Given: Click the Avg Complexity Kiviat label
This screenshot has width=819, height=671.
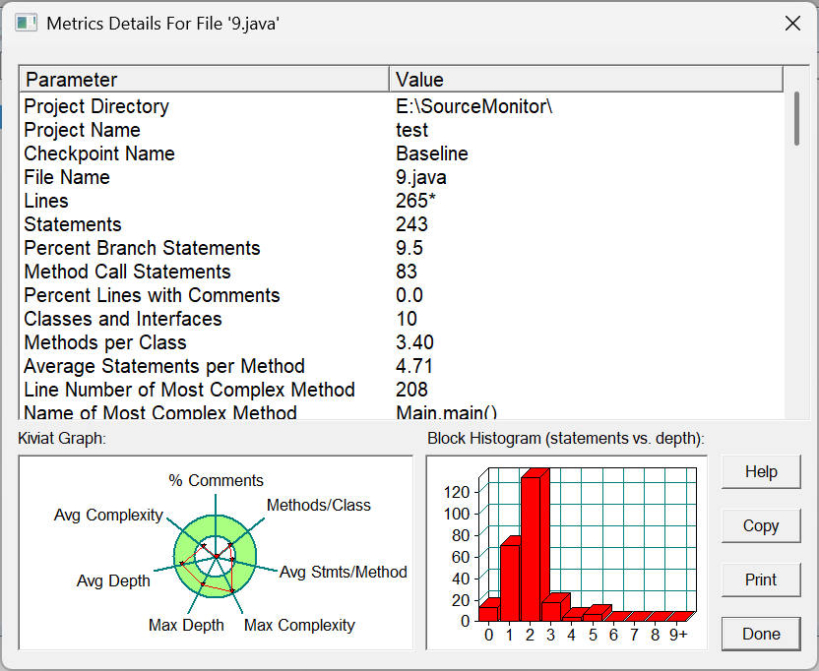Looking at the screenshot, I should [108, 515].
